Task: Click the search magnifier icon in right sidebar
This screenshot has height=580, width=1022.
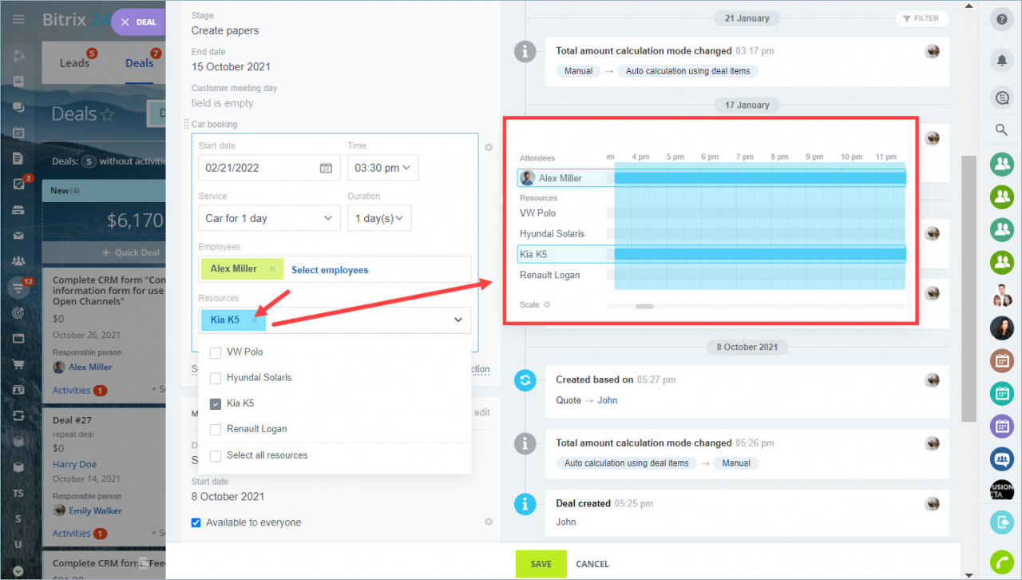Action: pos(1001,129)
